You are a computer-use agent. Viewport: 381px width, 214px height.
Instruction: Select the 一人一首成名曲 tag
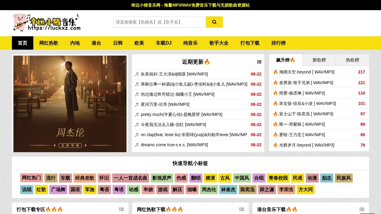tap(131, 178)
